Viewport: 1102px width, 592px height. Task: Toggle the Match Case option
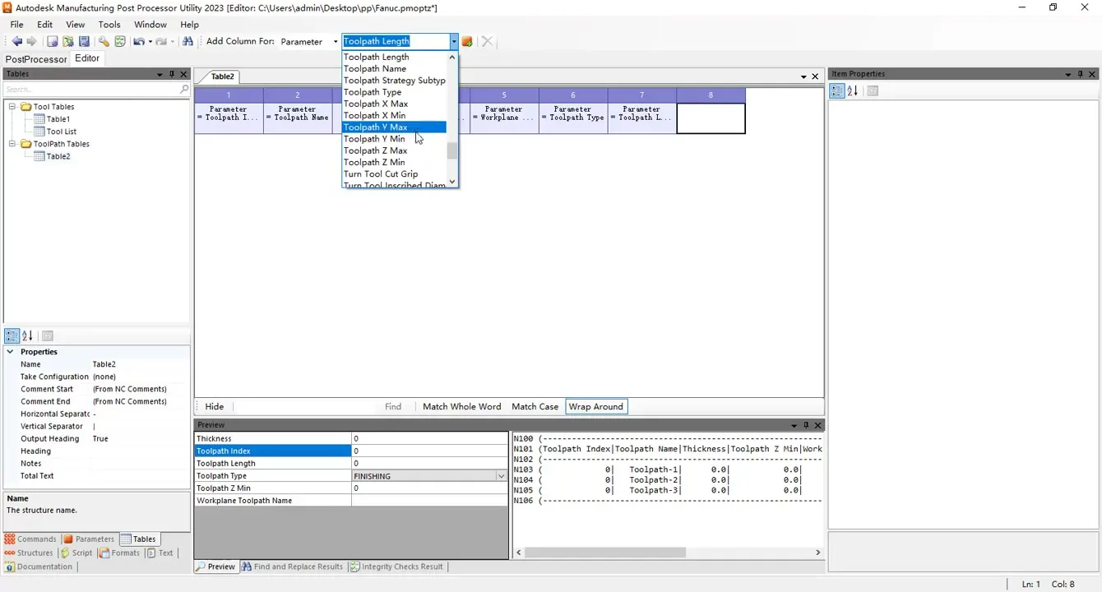535,406
